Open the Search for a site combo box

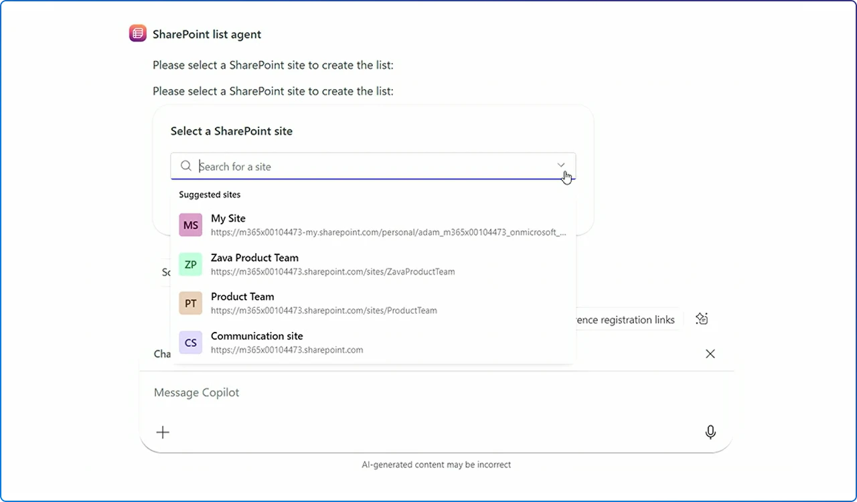[x=368, y=165]
